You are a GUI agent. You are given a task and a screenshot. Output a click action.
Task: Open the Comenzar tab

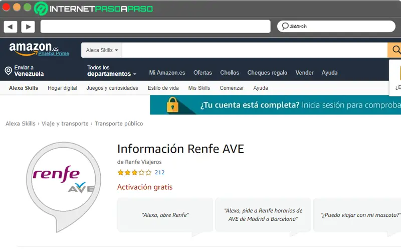(x=232, y=88)
